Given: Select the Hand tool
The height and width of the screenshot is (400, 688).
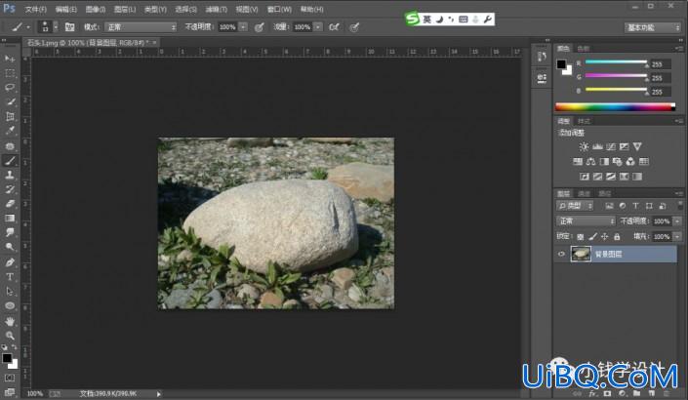Looking at the screenshot, I should click(10, 322).
